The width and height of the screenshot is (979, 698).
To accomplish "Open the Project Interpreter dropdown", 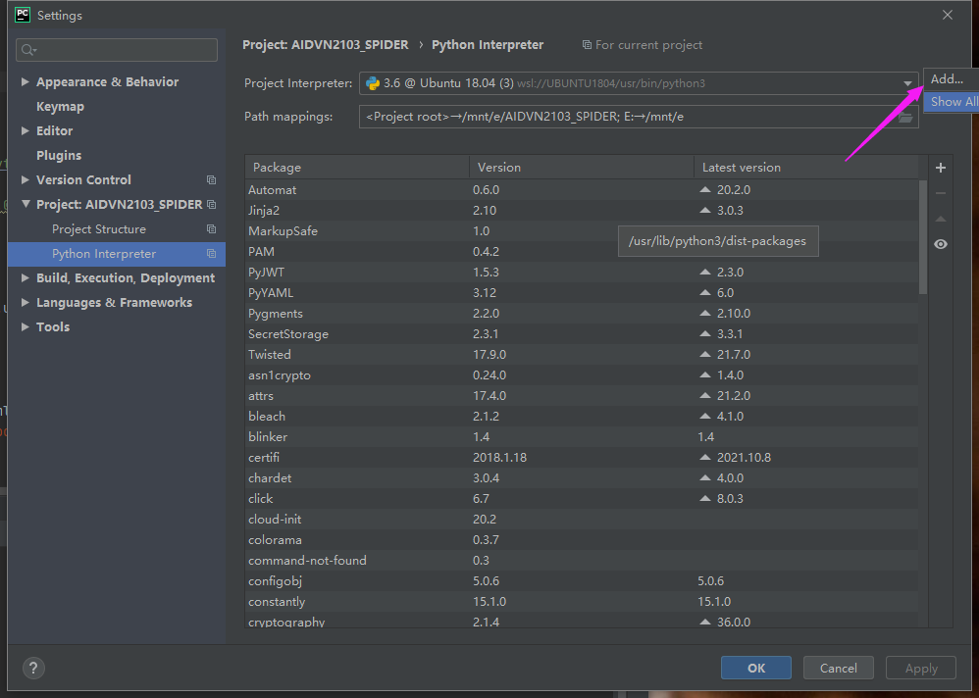I will tap(908, 83).
